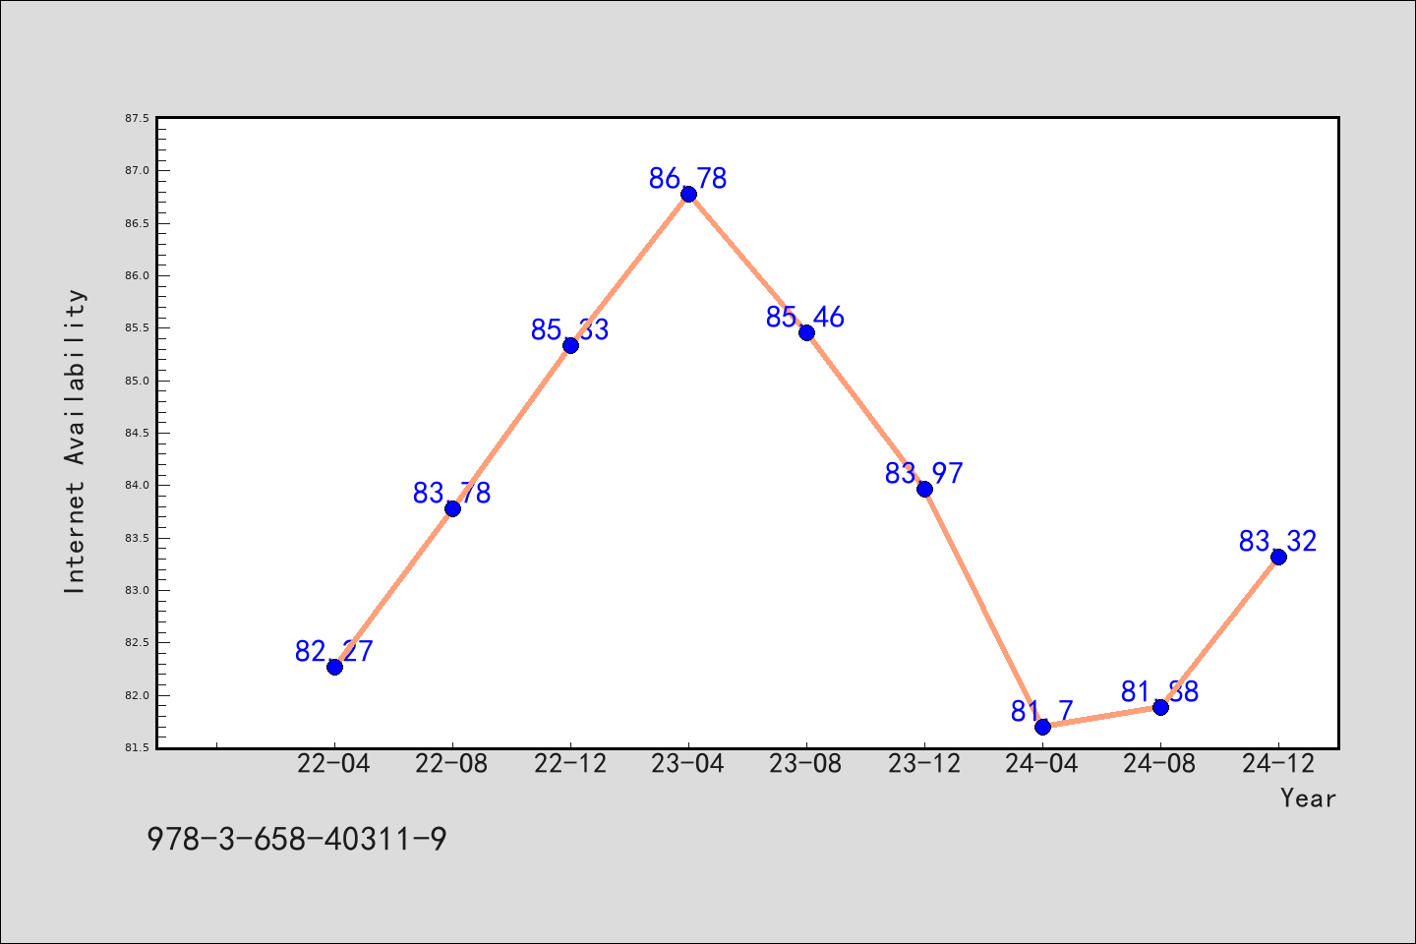Click the 85.33 data point at 22-12
The width and height of the screenshot is (1416, 944).
coord(570,345)
